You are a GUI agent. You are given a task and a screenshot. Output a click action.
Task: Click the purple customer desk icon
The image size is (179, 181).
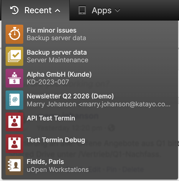tap(14, 78)
